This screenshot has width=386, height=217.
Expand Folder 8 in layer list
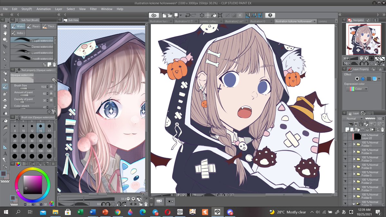(x=354, y=167)
